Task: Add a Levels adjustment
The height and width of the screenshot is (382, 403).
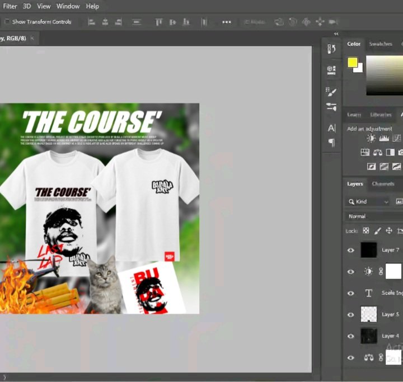Action: (x=384, y=139)
